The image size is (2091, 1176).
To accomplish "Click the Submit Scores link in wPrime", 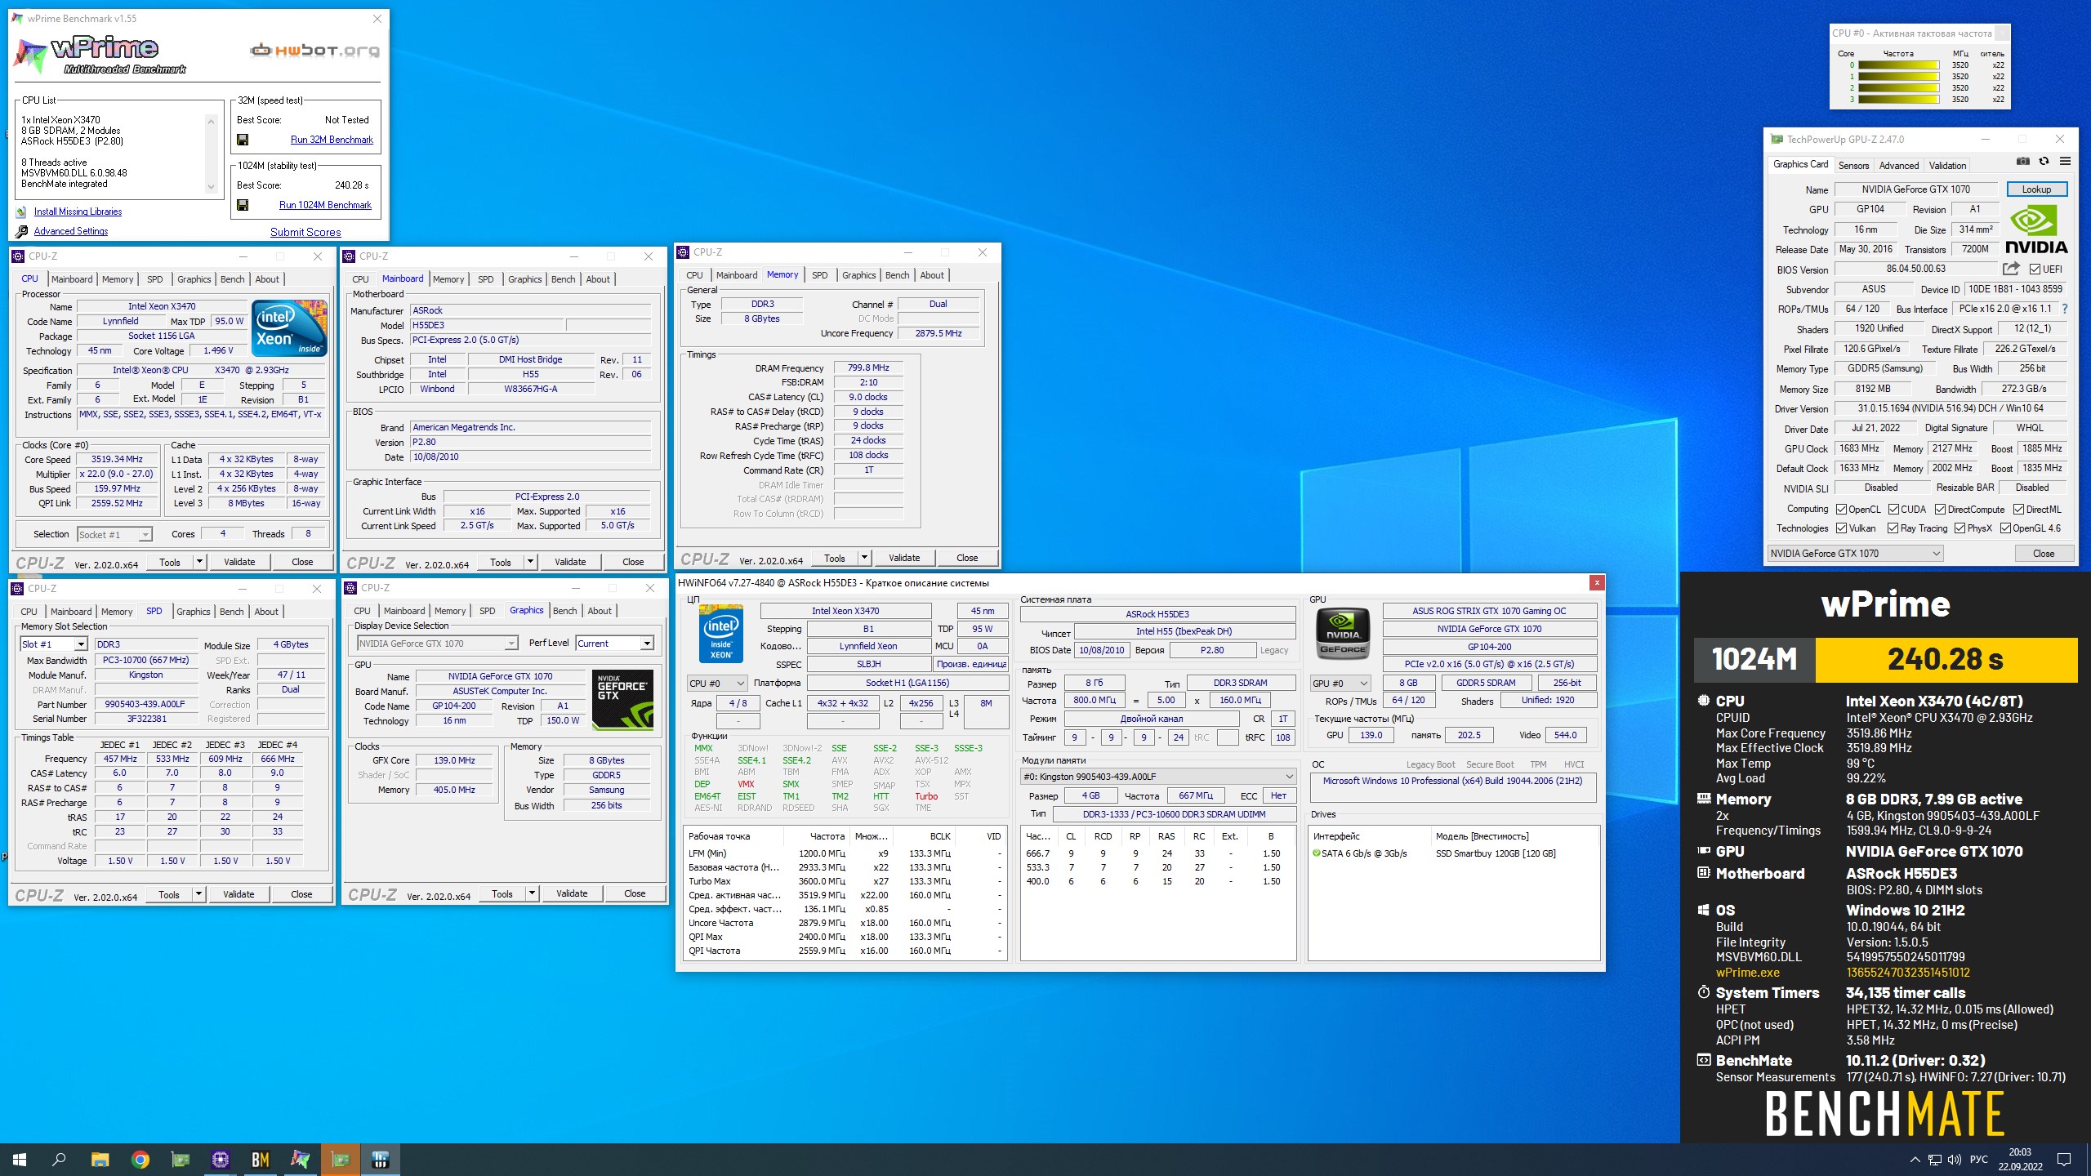I will point(305,232).
